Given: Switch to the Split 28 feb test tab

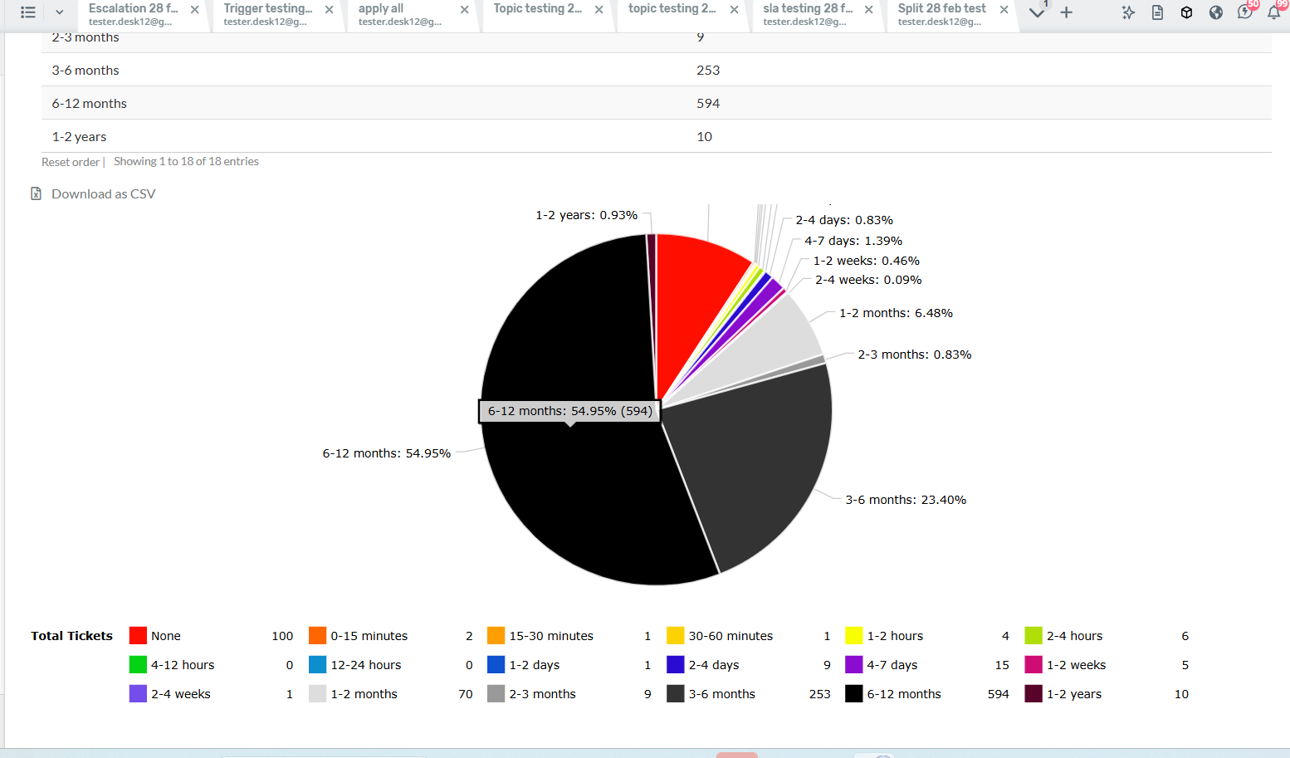Looking at the screenshot, I should tap(941, 14).
